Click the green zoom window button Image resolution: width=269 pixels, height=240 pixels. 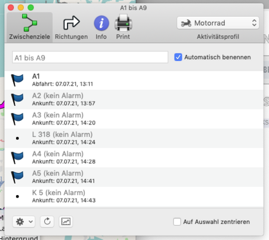point(30,8)
